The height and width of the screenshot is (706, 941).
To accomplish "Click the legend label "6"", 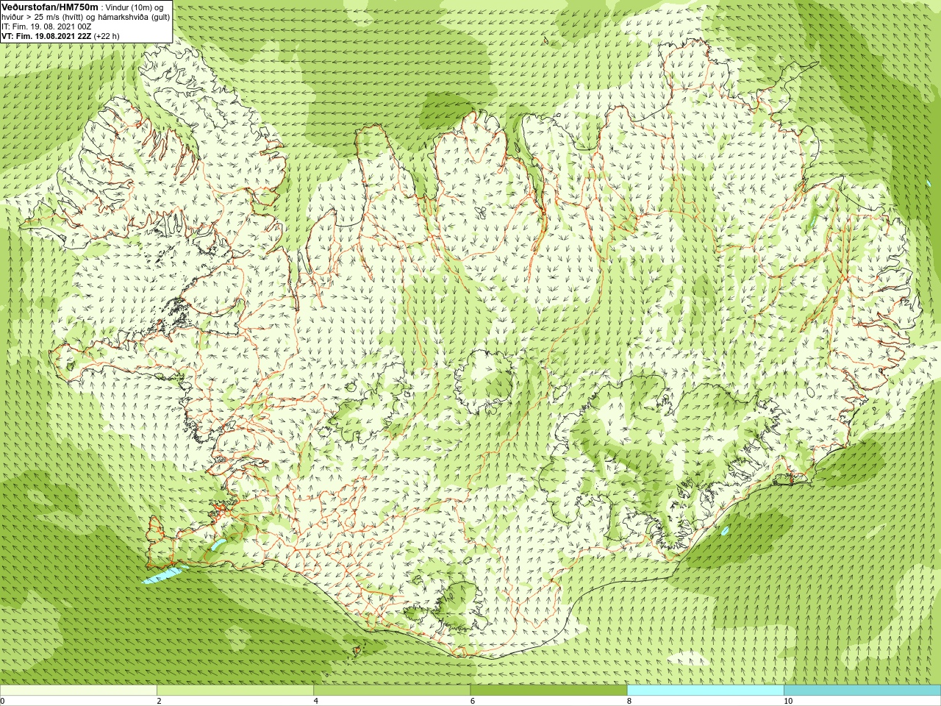I will 473,701.
